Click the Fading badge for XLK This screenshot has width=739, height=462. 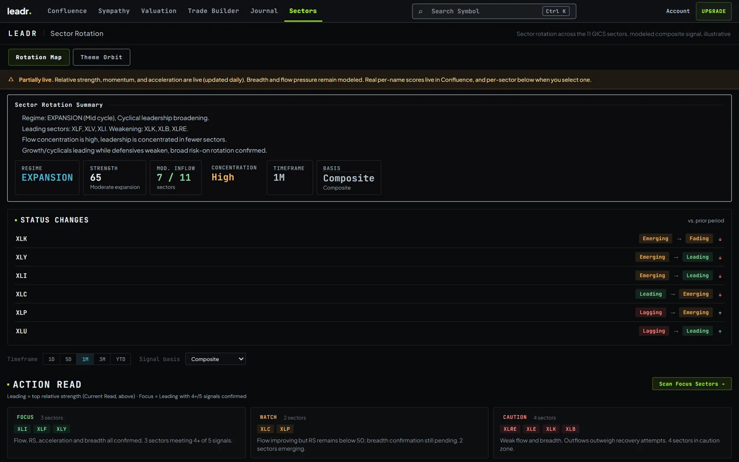699,239
